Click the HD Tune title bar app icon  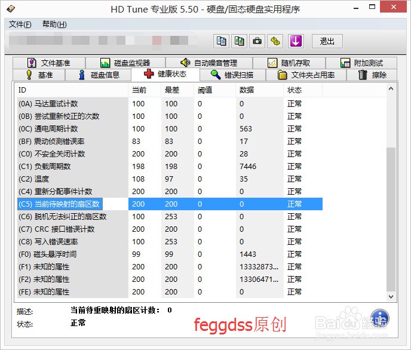pyautogui.click(x=11, y=9)
